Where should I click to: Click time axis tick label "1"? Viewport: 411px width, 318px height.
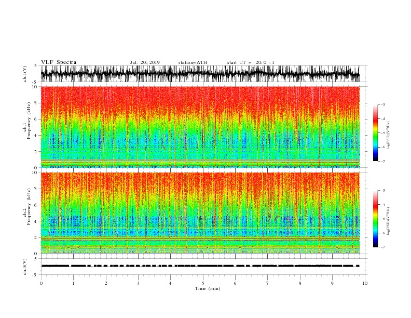(x=73, y=283)
